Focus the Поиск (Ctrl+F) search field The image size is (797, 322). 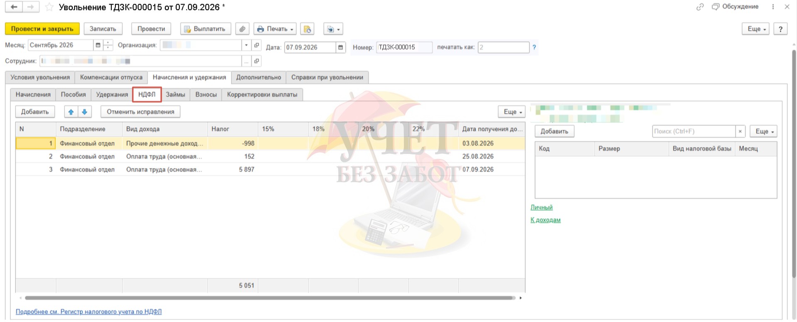[694, 132]
